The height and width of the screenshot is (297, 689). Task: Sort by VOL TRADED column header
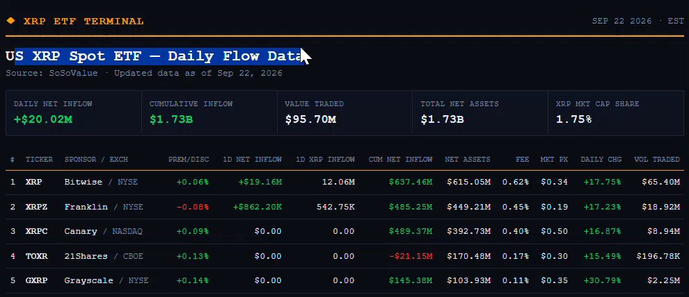(x=657, y=160)
